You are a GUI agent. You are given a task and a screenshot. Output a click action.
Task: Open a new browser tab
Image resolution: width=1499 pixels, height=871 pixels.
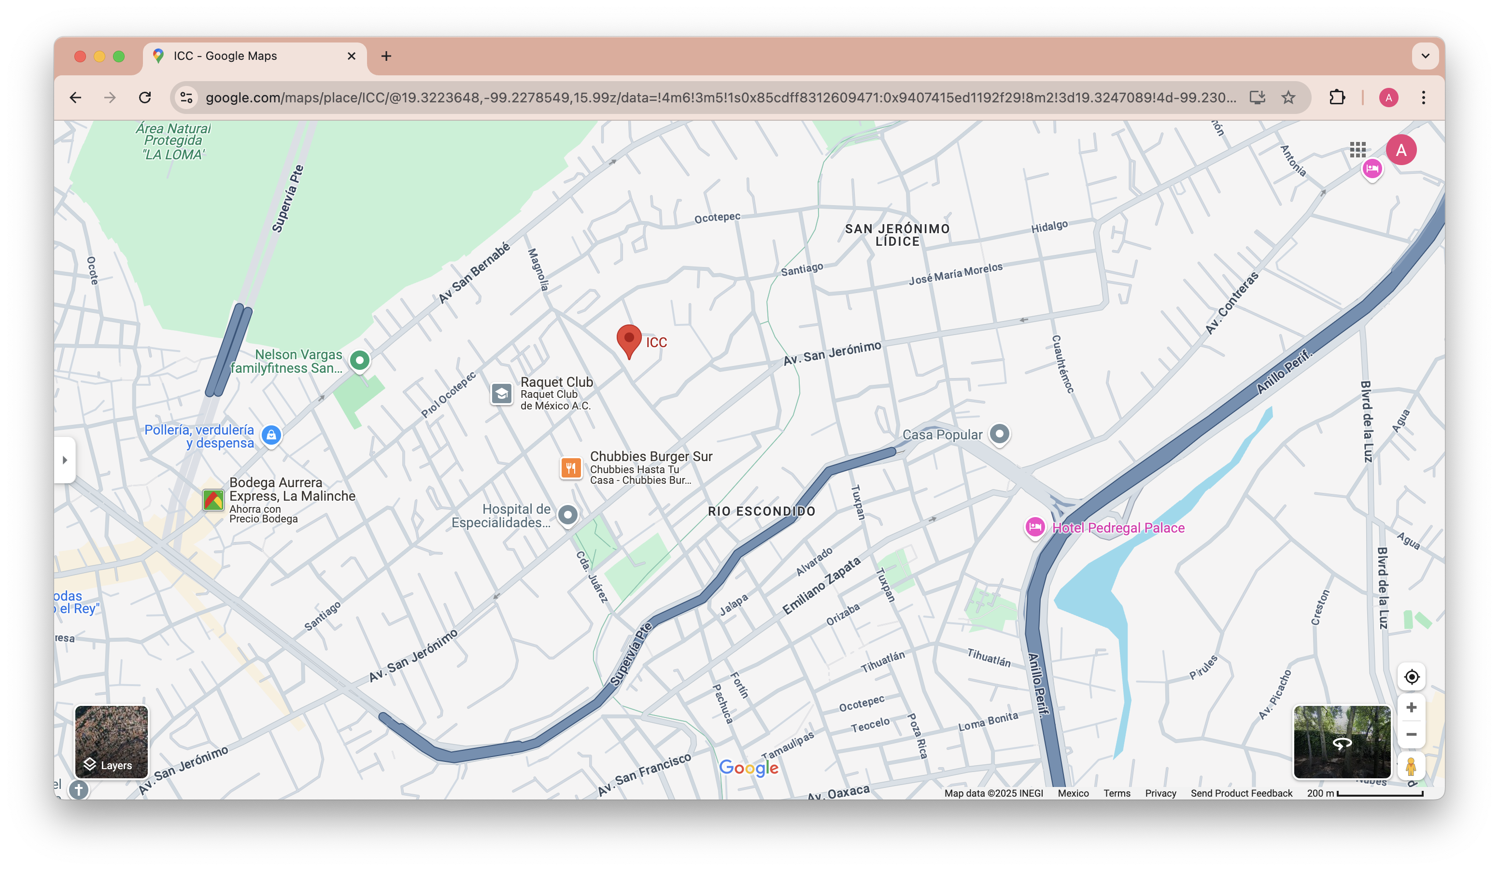(x=386, y=56)
